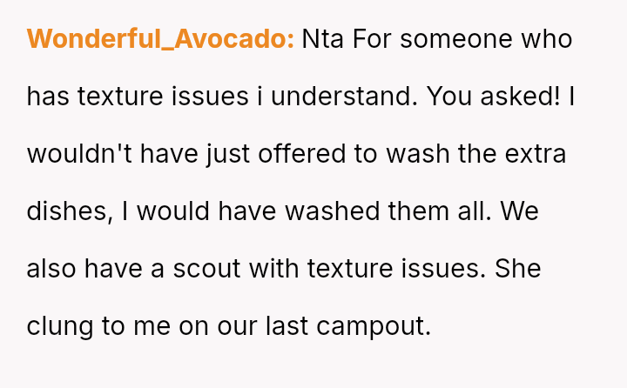Click the text "You asked!"

pos(495,97)
